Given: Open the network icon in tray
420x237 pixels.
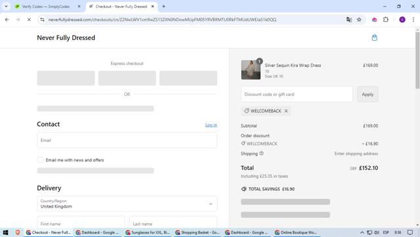Looking at the screenshot, I should (x=369, y=232).
